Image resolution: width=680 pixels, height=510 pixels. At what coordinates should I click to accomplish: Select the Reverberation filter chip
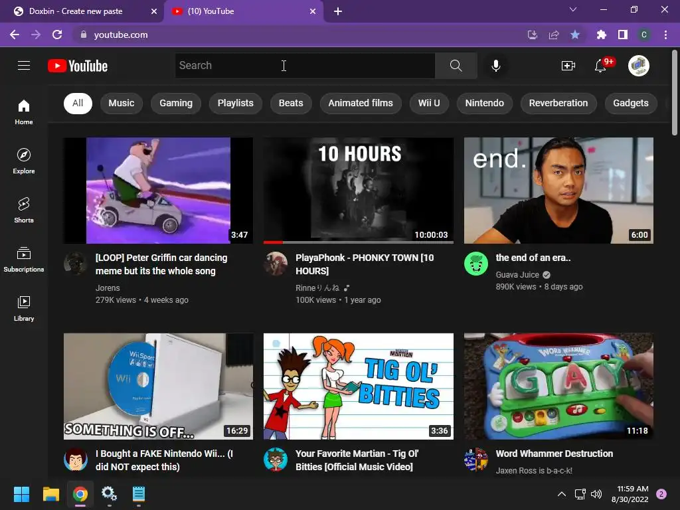[558, 103]
